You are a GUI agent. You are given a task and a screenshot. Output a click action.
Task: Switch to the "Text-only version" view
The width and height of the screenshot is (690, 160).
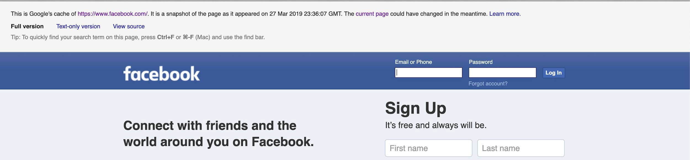[78, 26]
